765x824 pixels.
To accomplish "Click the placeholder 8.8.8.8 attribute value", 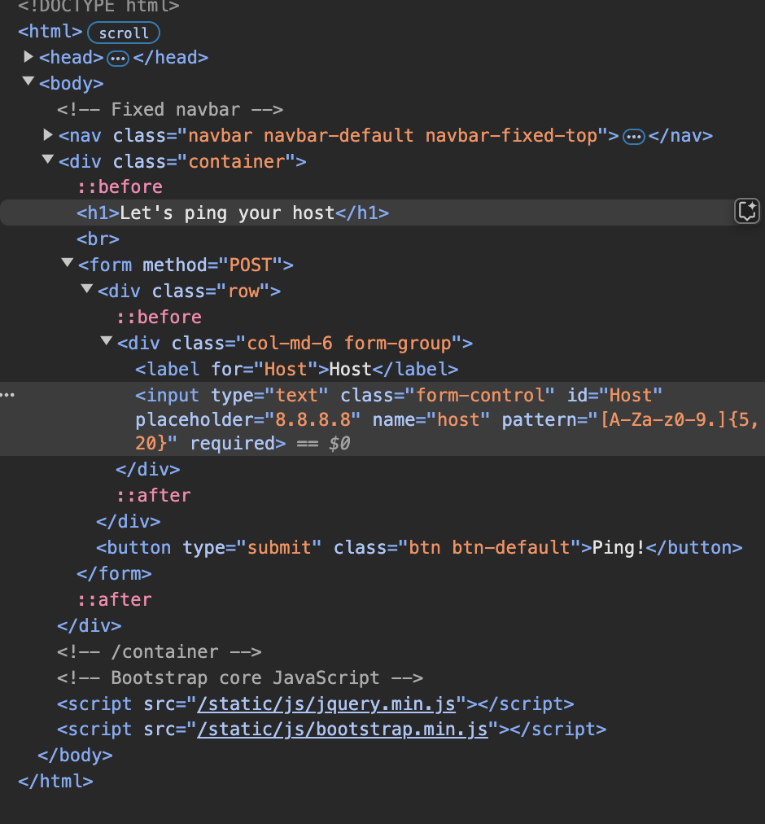I will 313,420.
